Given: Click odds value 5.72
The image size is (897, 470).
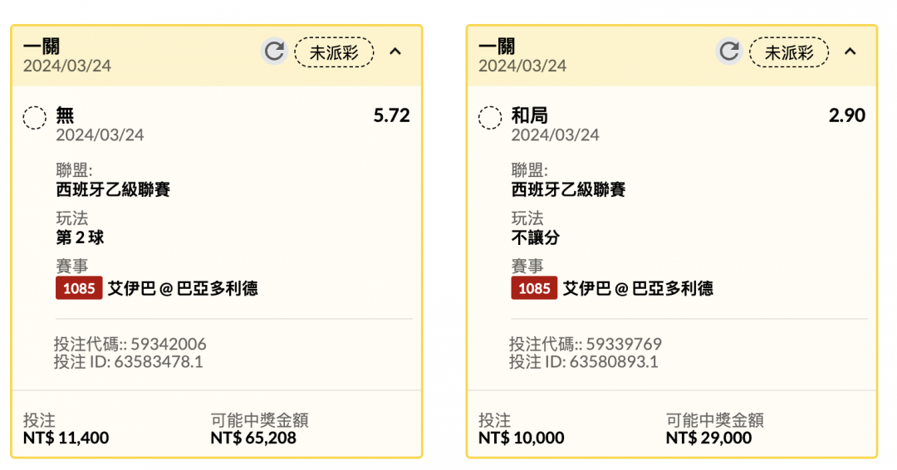Looking at the screenshot, I should 392,115.
